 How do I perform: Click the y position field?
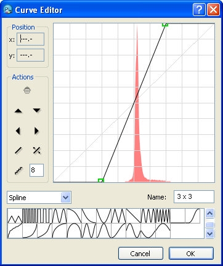pyautogui.click(x=30, y=55)
